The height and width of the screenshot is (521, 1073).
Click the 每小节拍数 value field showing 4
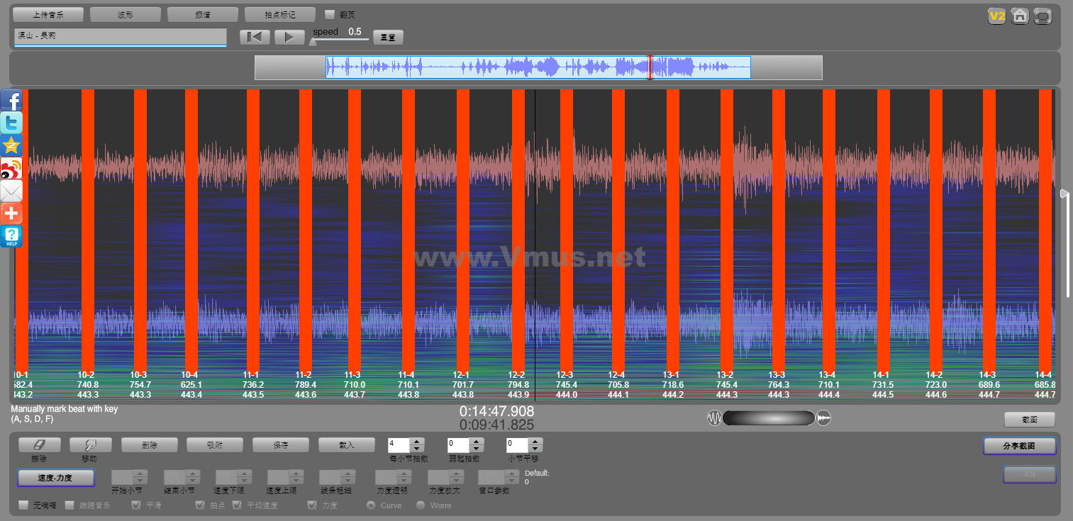399,445
